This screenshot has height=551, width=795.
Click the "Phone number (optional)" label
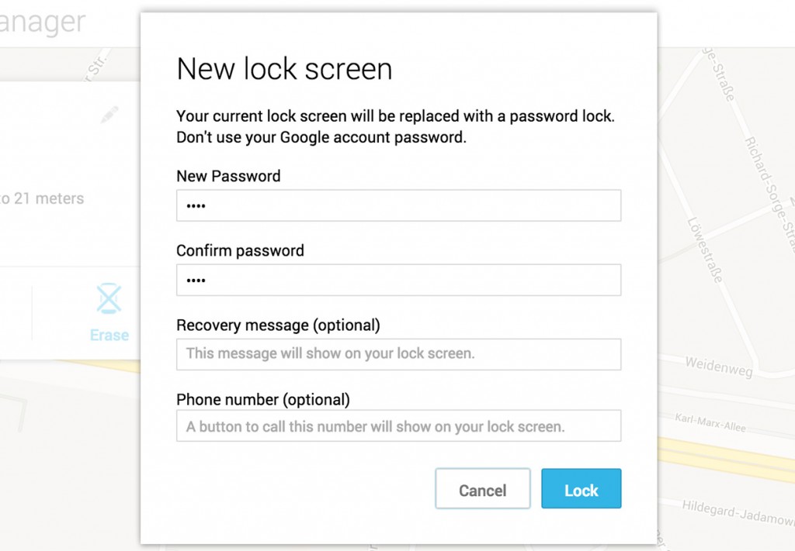coord(263,400)
